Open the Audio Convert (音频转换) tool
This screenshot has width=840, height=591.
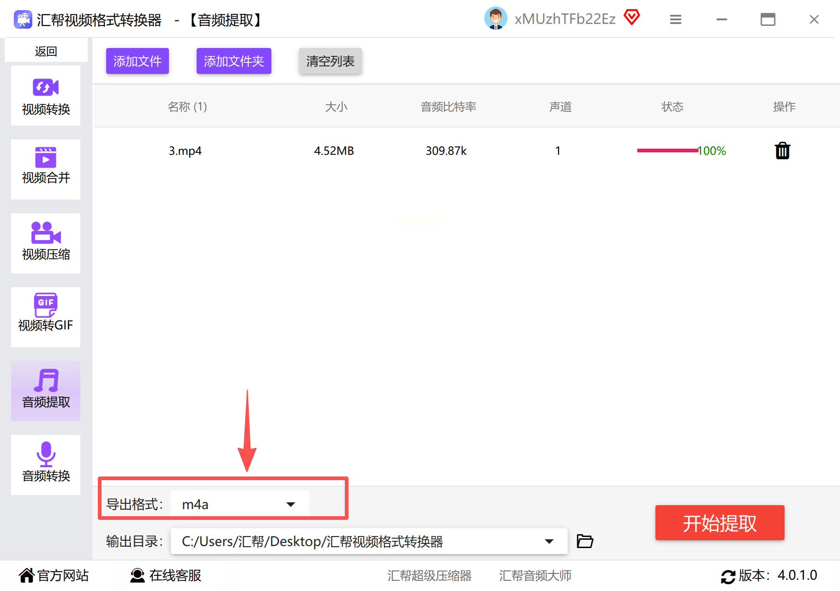click(x=46, y=465)
